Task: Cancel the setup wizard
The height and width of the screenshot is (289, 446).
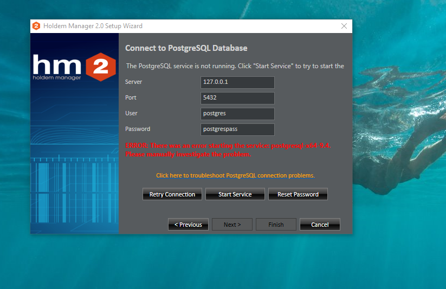Action: [x=320, y=224]
